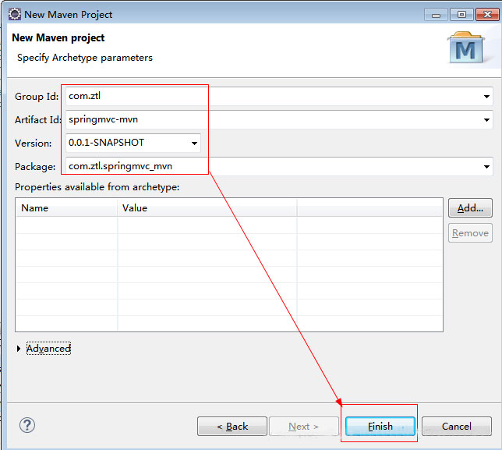Click the Cancel button

point(457,427)
